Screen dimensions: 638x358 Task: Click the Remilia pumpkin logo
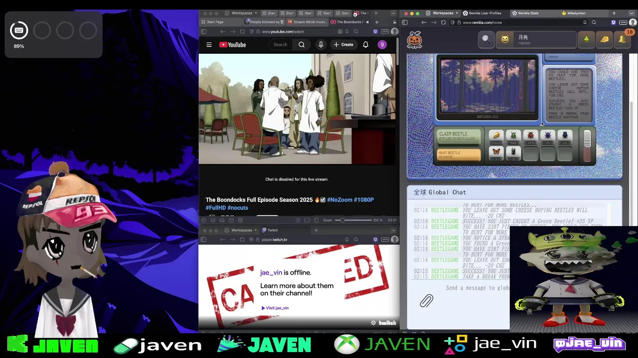(415, 39)
